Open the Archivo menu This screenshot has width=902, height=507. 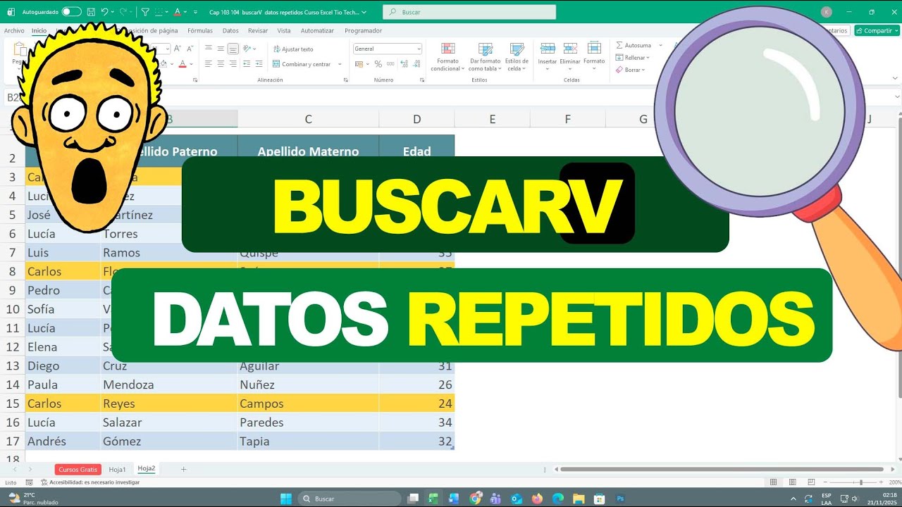point(14,31)
